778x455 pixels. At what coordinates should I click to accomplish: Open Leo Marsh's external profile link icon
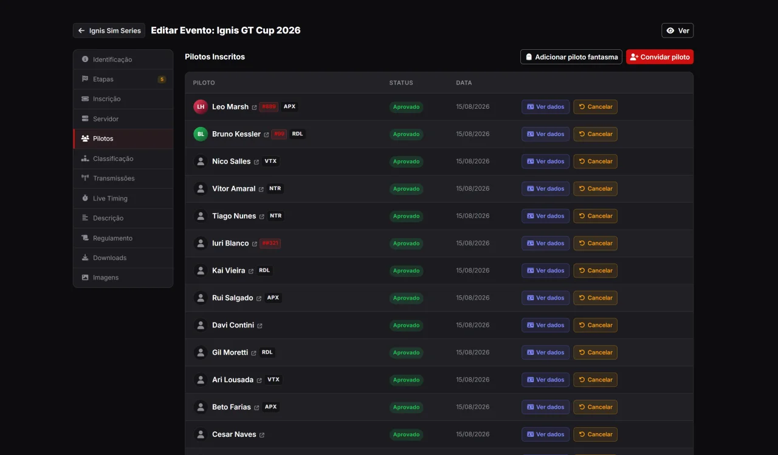coord(255,107)
